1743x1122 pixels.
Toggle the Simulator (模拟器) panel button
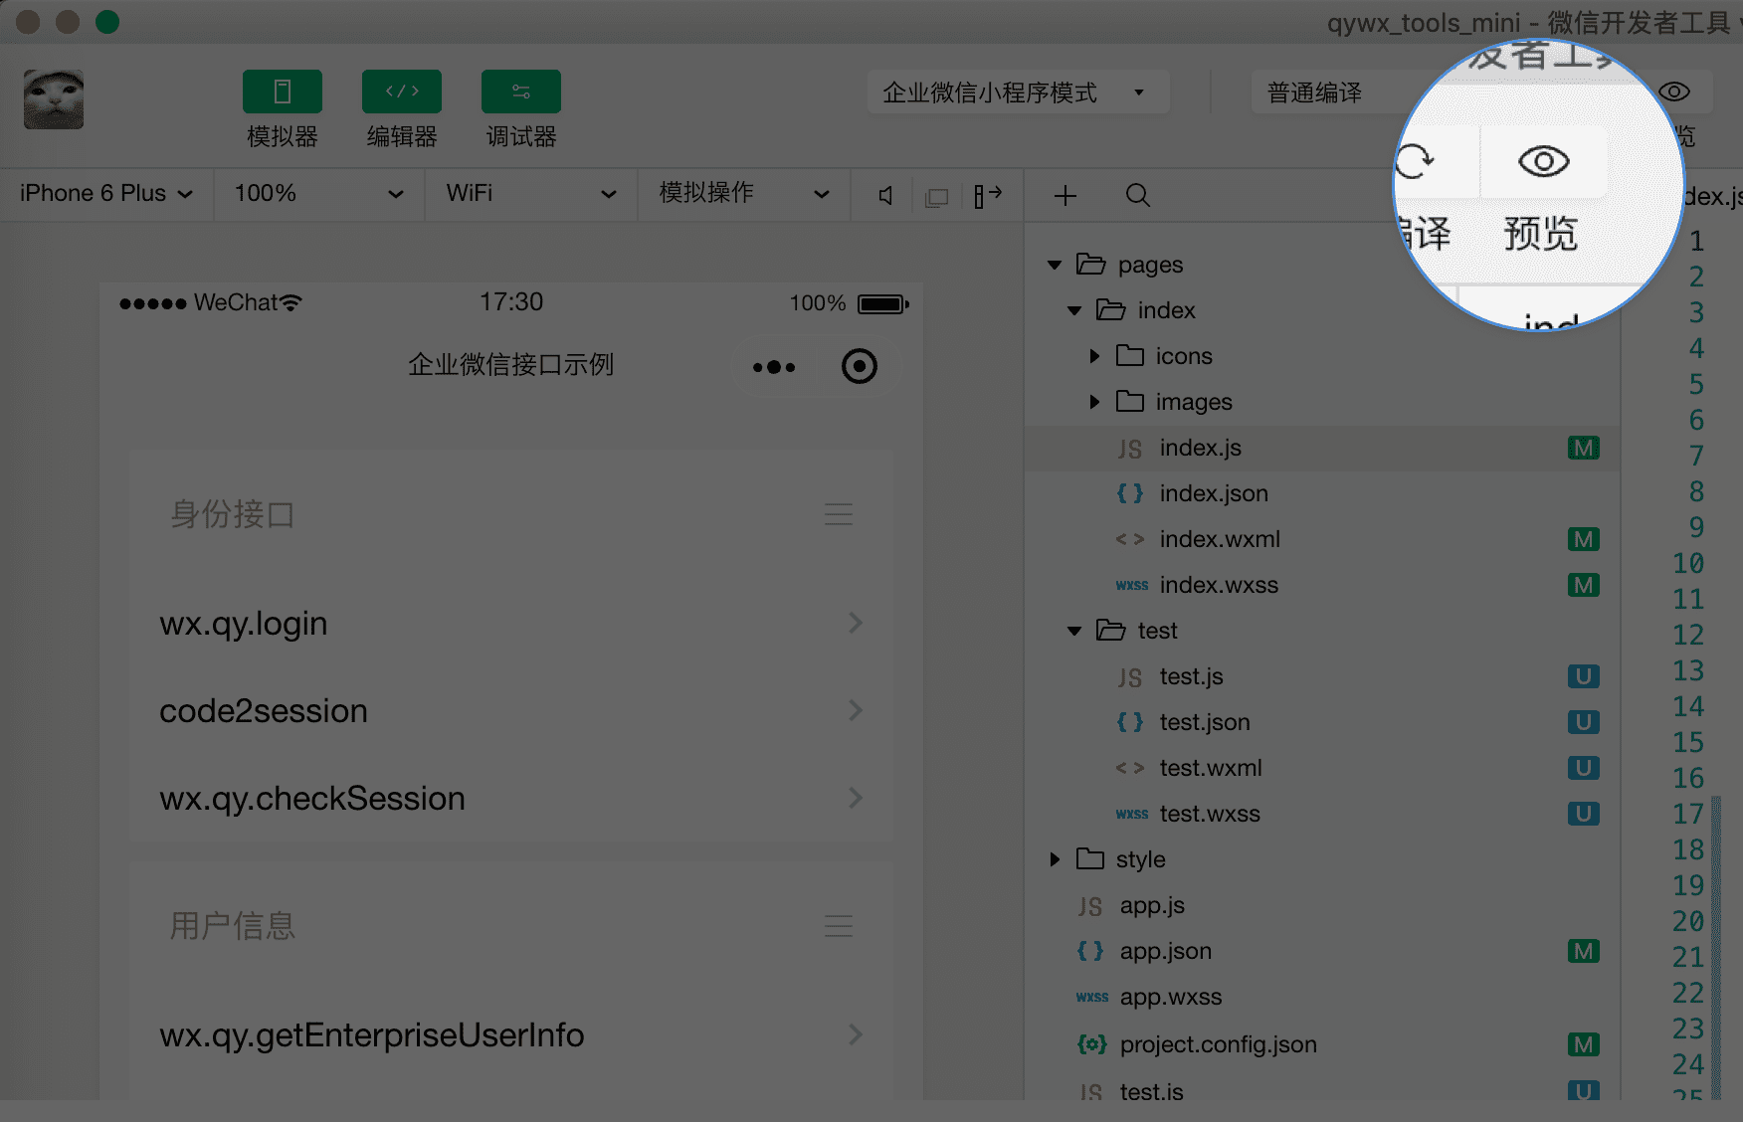tap(282, 92)
